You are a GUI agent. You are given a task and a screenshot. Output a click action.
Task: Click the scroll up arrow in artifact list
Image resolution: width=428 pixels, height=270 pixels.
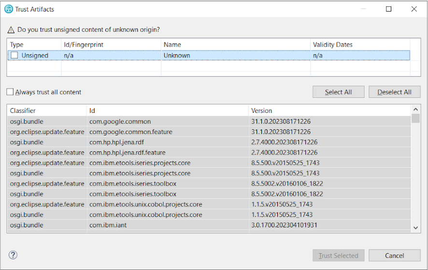point(415,109)
